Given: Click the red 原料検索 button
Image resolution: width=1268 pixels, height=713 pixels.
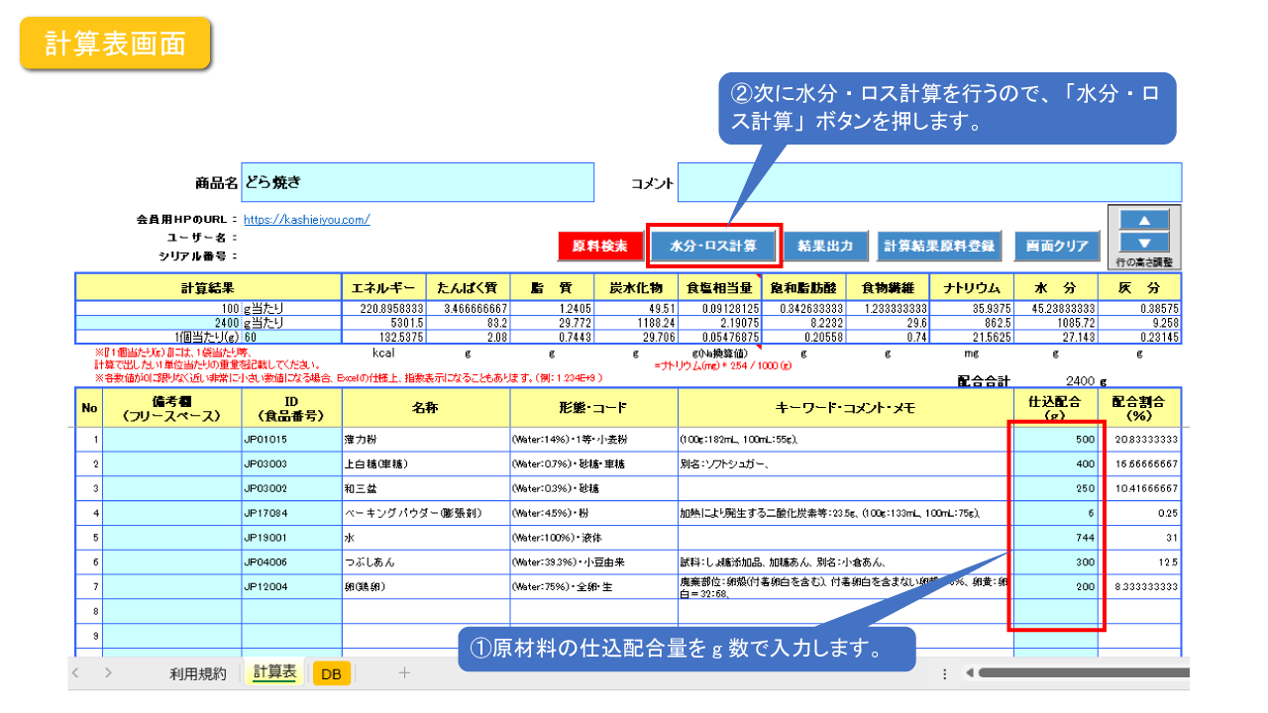Looking at the screenshot, I should (x=599, y=247).
